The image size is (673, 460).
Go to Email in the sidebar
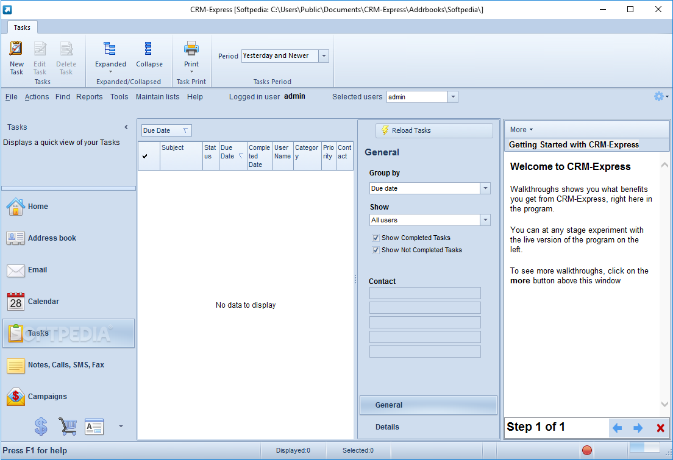(x=69, y=270)
